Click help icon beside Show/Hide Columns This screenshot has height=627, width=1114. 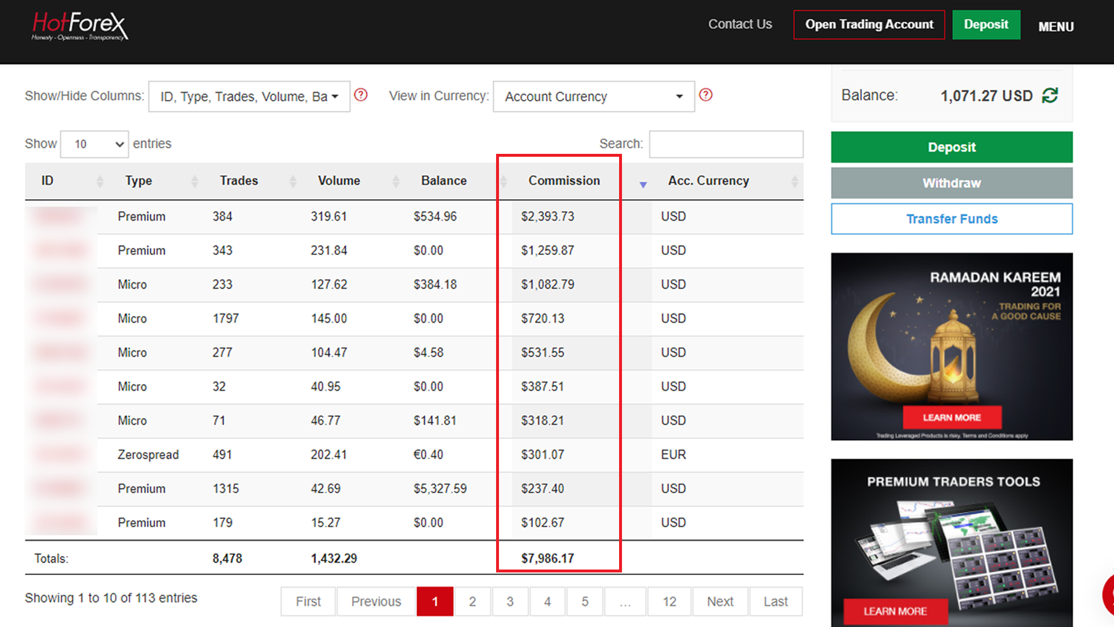(361, 95)
